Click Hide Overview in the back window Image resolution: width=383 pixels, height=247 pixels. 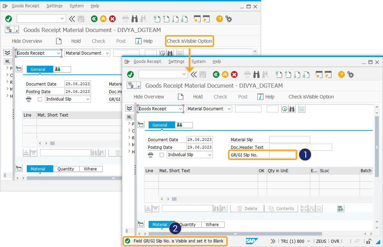coord(27,41)
